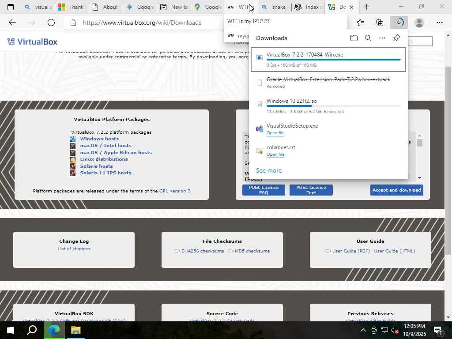Click Solaris 11 IPS hosts link
This screenshot has height=339, width=452.
point(105,173)
